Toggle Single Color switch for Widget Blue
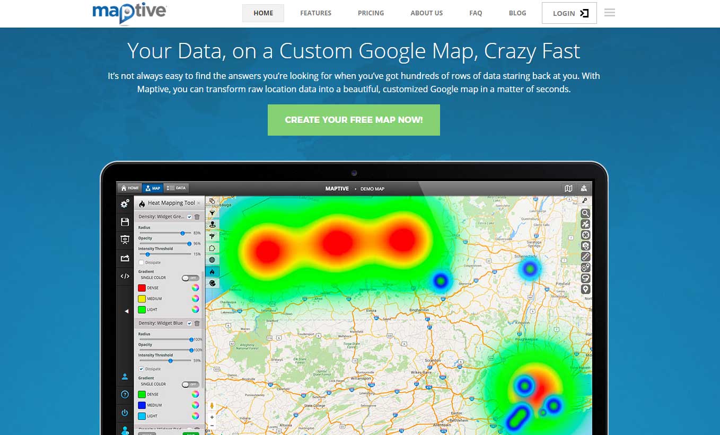Screen dimensions: 720x435 tap(190, 384)
